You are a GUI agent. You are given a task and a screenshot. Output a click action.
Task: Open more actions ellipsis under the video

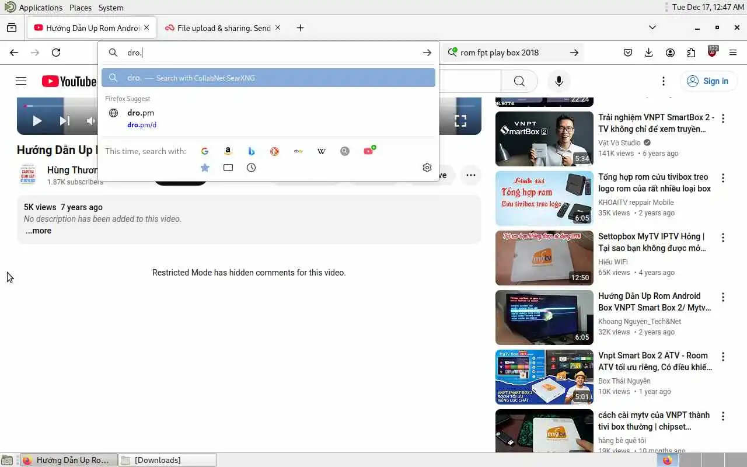coord(471,175)
